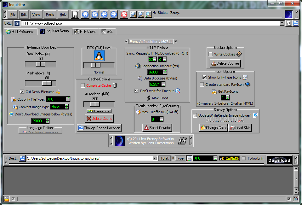Open the File menu
302x205 pixels.
pyautogui.click(x=13, y=15)
